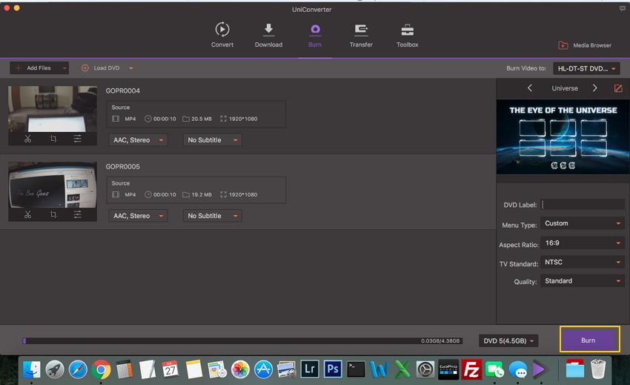Click the purple Burn button

[589, 340]
